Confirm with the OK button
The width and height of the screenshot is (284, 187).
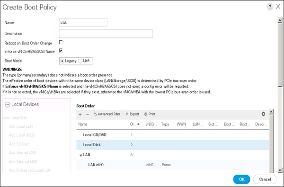[x=241, y=179]
